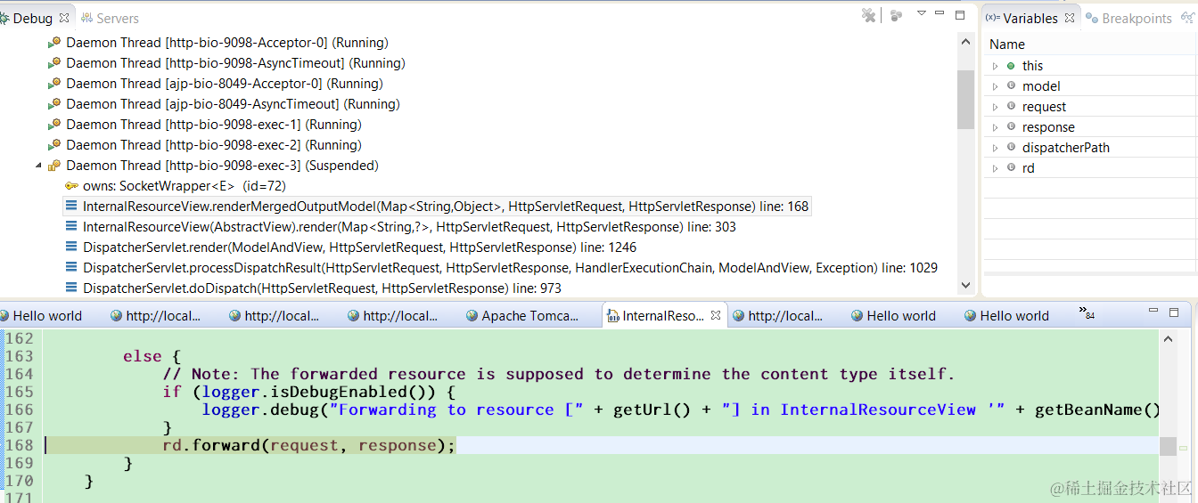Image resolution: width=1198 pixels, height=503 pixels.
Task: Close the InternalReso... editor tab
Action: pos(715,315)
